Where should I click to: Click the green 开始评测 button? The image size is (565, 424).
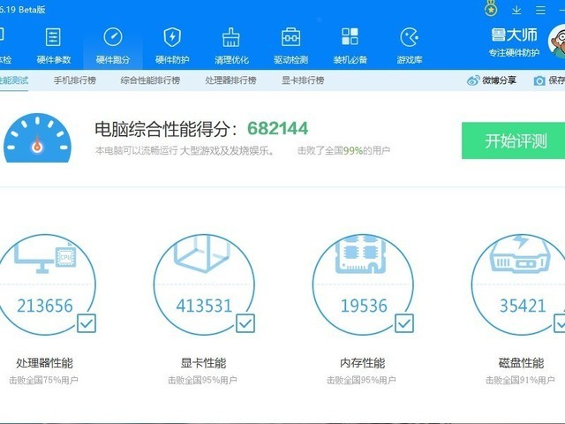pyautogui.click(x=514, y=140)
